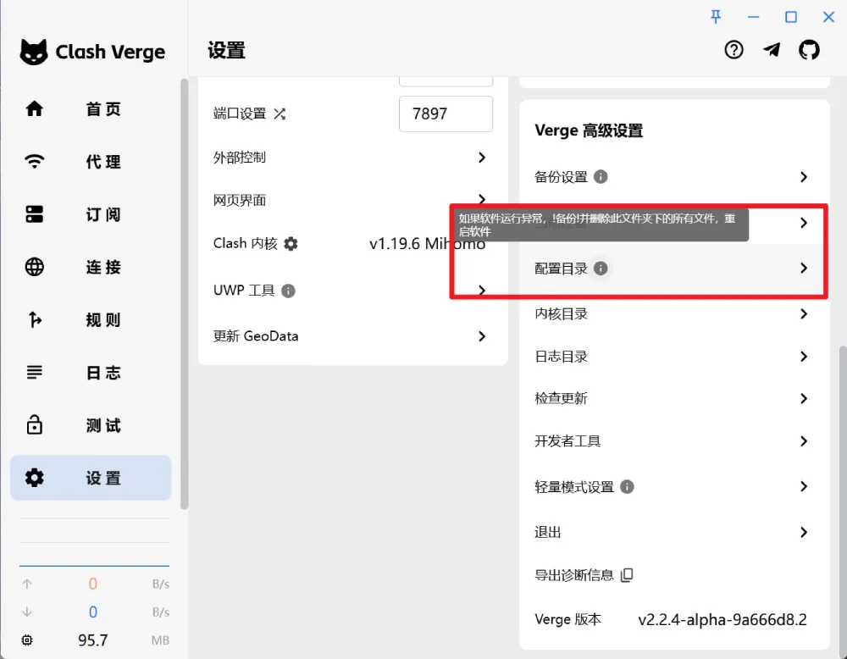This screenshot has width=847, height=659.
Task: Click the download arrow traffic icon
Action: point(27,612)
